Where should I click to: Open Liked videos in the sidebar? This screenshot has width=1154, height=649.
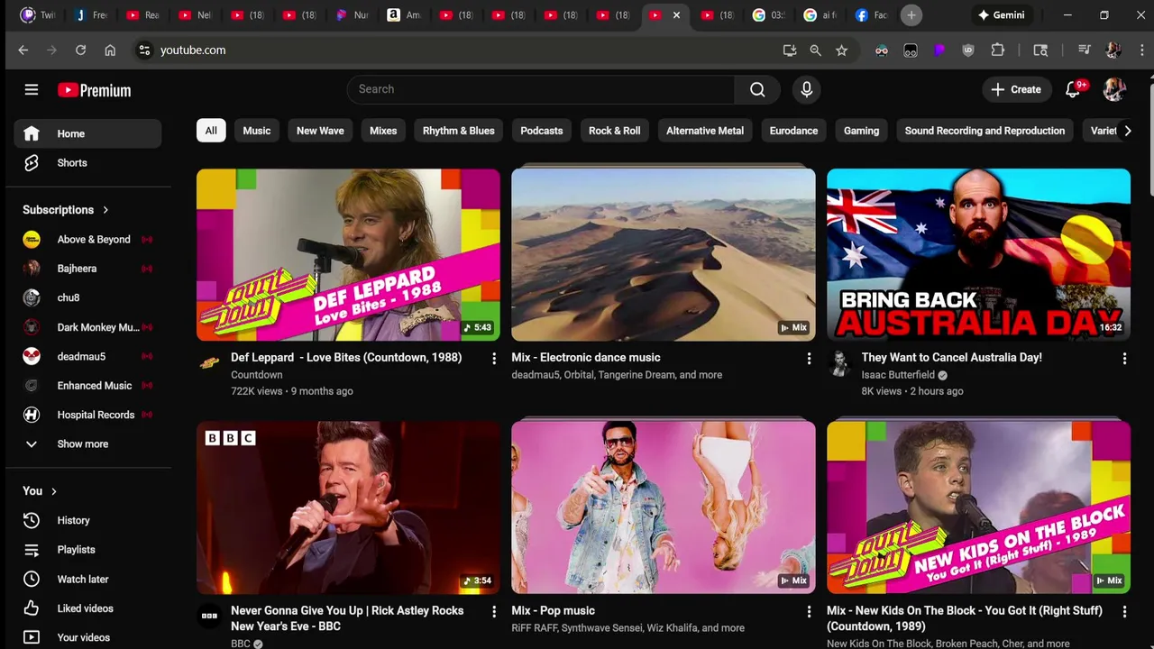(87, 608)
